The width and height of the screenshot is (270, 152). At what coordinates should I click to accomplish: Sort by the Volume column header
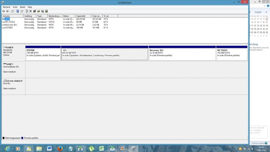click(x=12, y=16)
